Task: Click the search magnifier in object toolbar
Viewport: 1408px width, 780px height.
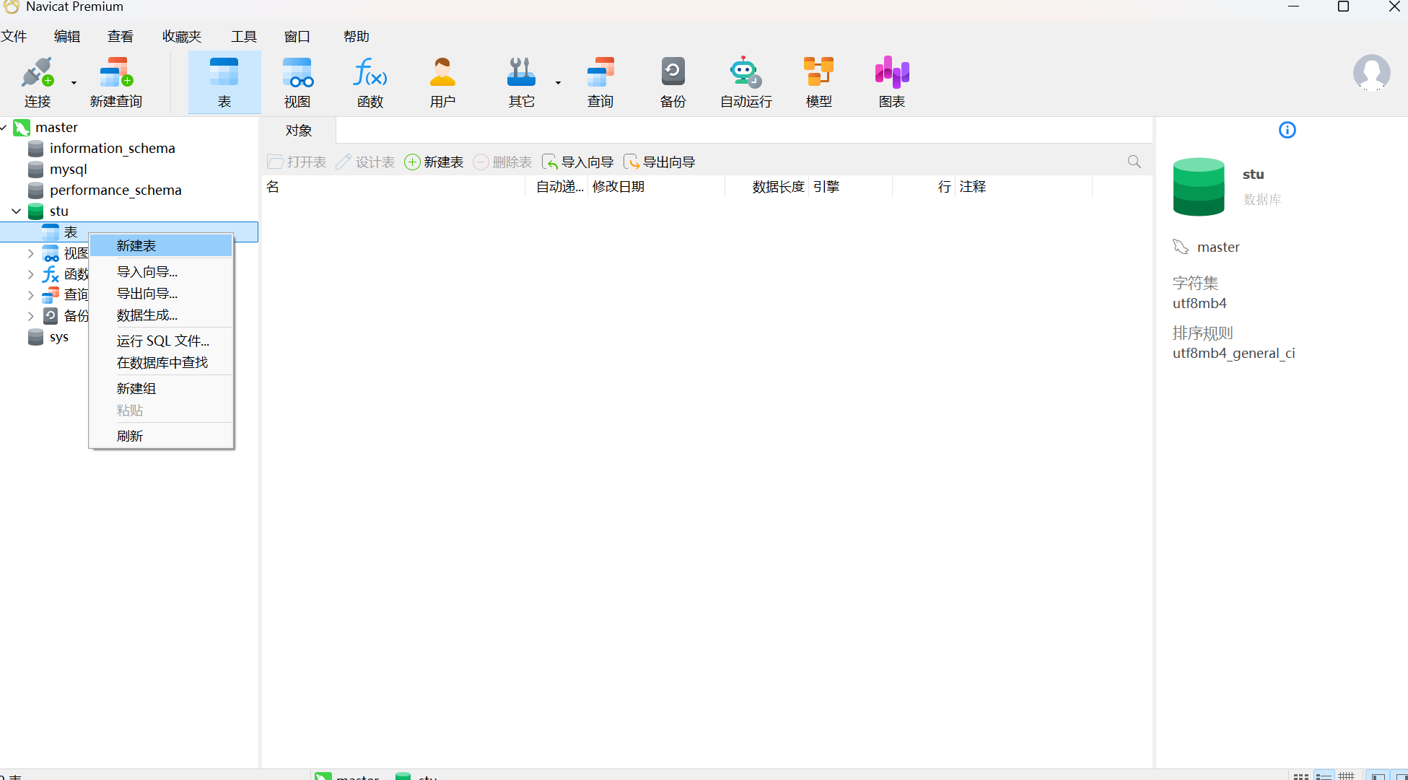Action: pos(1134,162)
